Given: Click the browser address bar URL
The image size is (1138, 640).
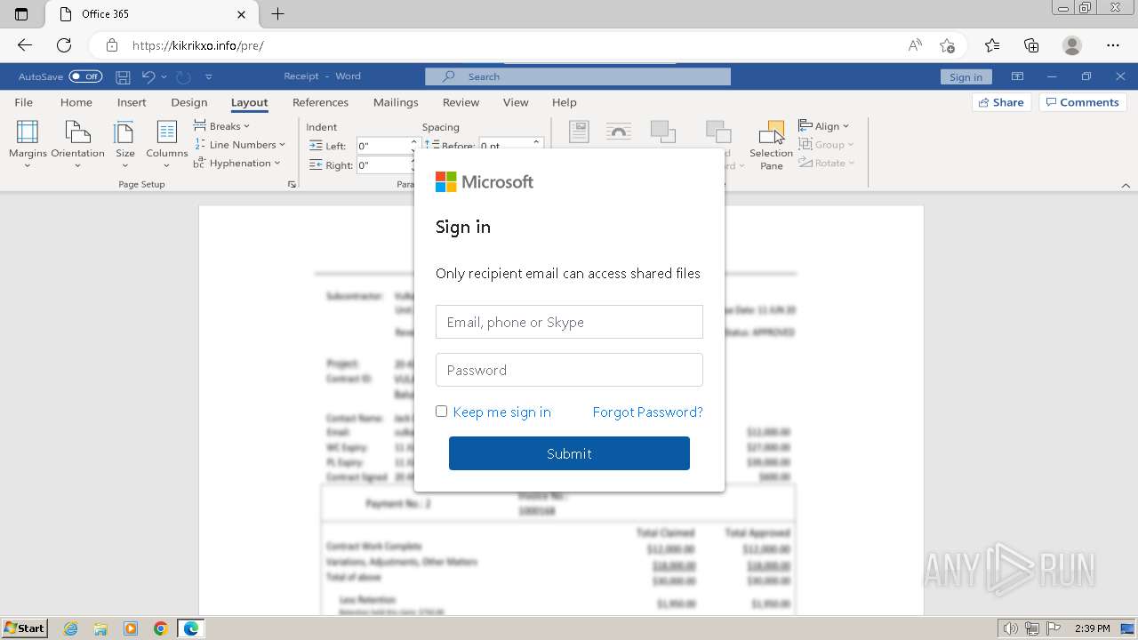Looking at the screenshot, I should point(197,45).
